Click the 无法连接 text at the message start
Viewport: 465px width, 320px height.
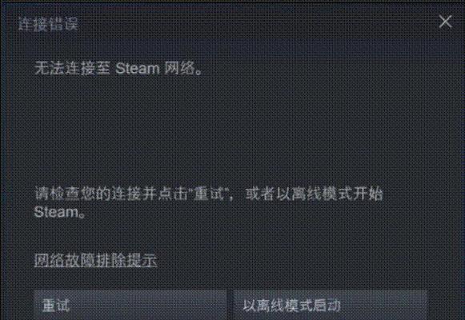point(65,68)
